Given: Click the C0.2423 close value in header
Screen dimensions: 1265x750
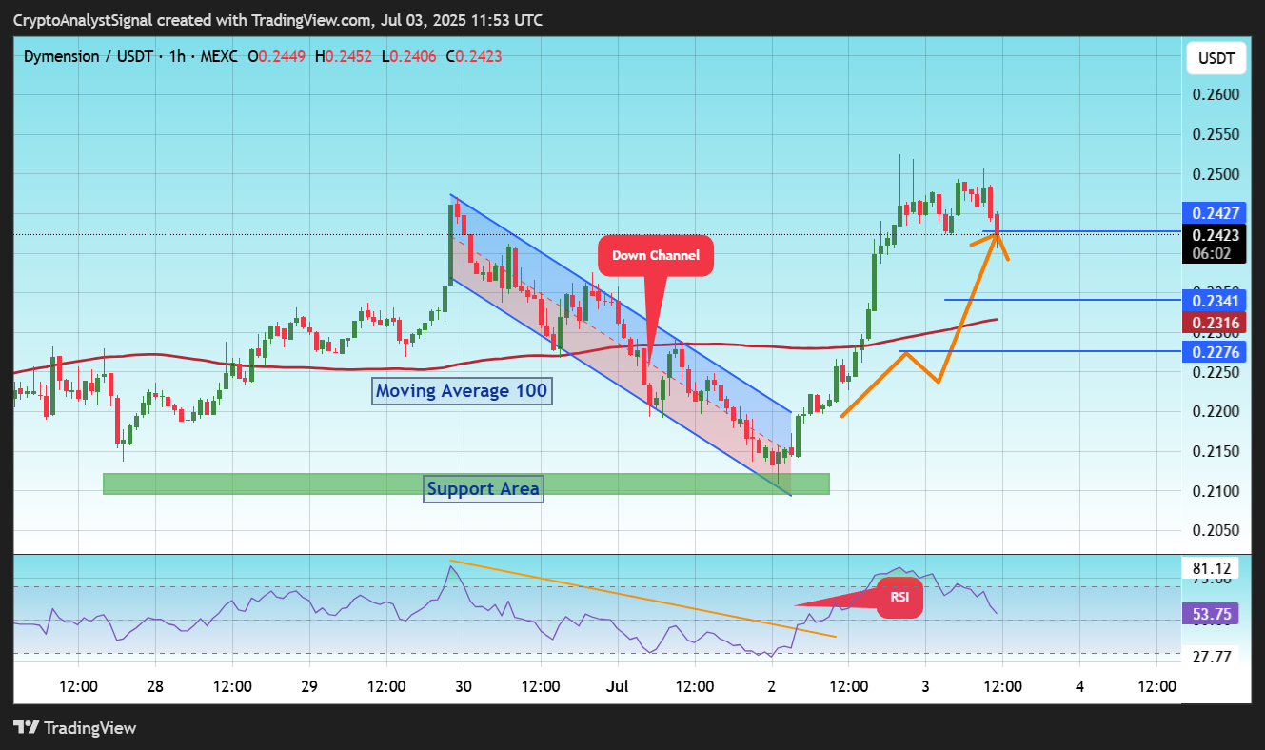Looking at the screenshot, I should (x=473, y=57).
